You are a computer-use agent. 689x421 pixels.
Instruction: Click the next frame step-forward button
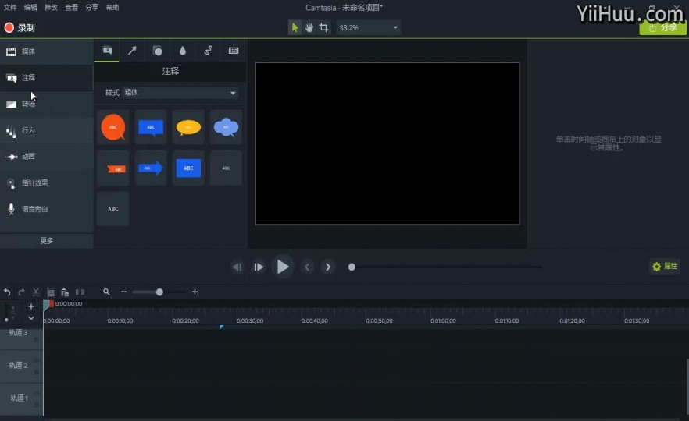[x=259, y=267]
